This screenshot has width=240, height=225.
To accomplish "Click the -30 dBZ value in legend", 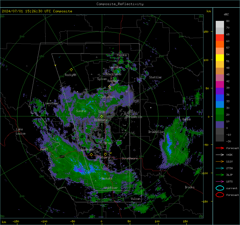I will 229,141.
